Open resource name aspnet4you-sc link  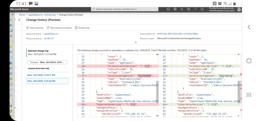51,34
